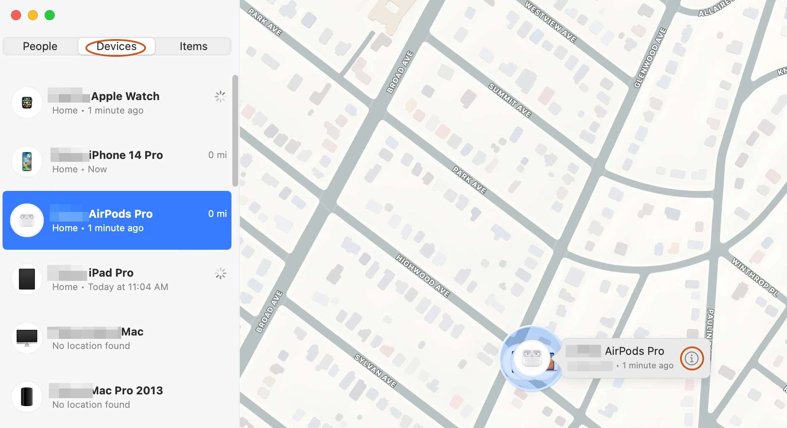The width and height of the screenshot is (787, 428).
Task: Click the Mac Pro 2013 device icon
Action: click(x=27, y=397)
